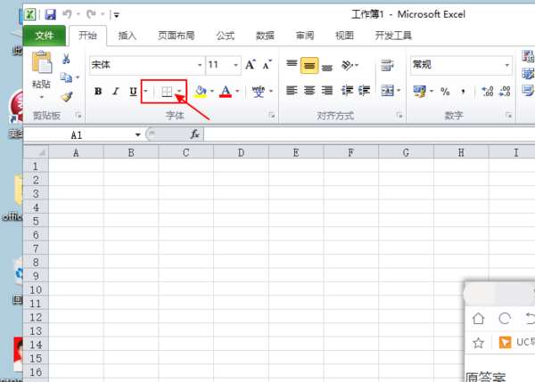Image resolution: width=535 pixels, height=382 pixels.
Task: Open the 剪贴板 group dialog launcher
Action: coord(78,116)
